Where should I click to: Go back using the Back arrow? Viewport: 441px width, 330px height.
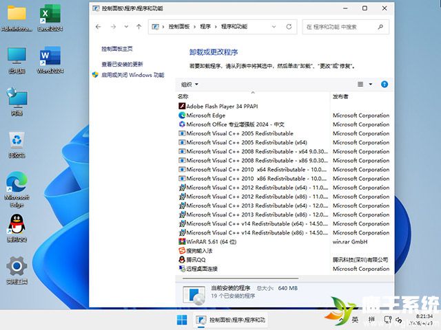click(x=98, y=27)
